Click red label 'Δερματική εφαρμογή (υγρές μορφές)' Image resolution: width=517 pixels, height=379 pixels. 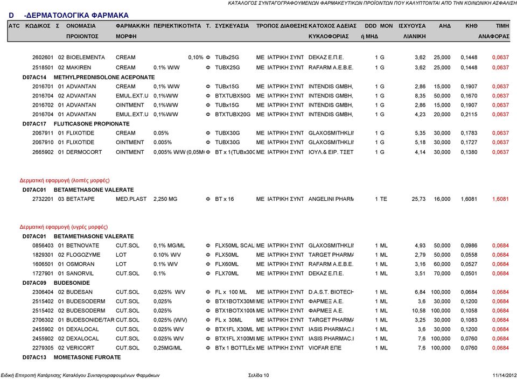coord(64,227)
